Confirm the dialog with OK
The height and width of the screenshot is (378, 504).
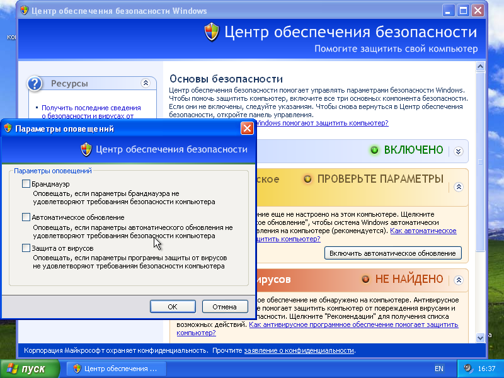pyautogui.click(x=173, y=307)
